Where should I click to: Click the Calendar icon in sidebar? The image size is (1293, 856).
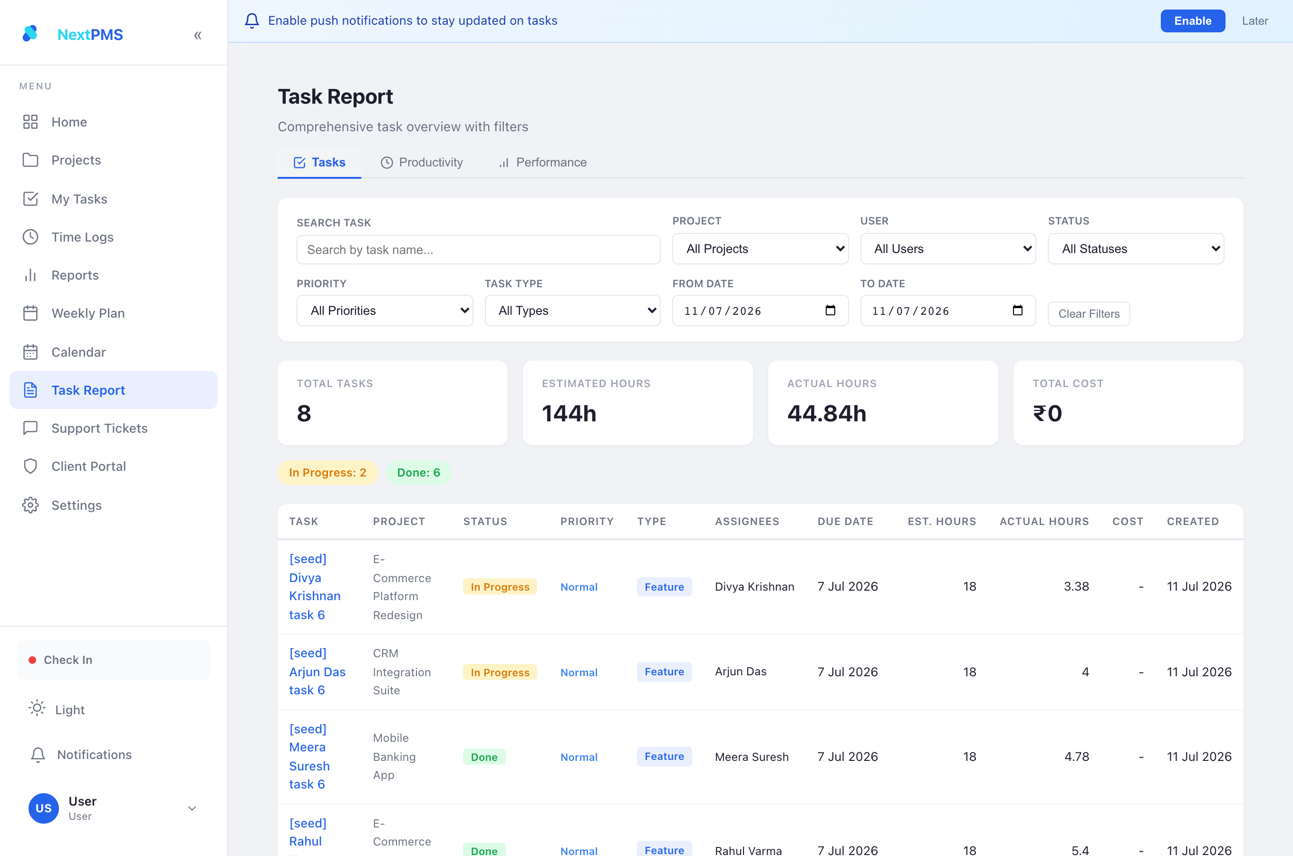30,352
